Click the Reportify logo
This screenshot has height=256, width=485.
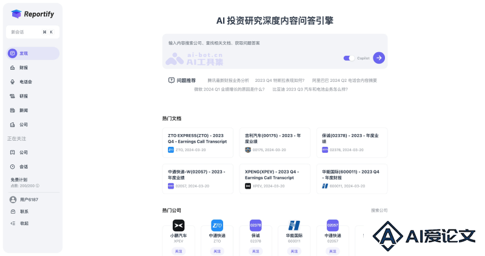pos(33,14)
